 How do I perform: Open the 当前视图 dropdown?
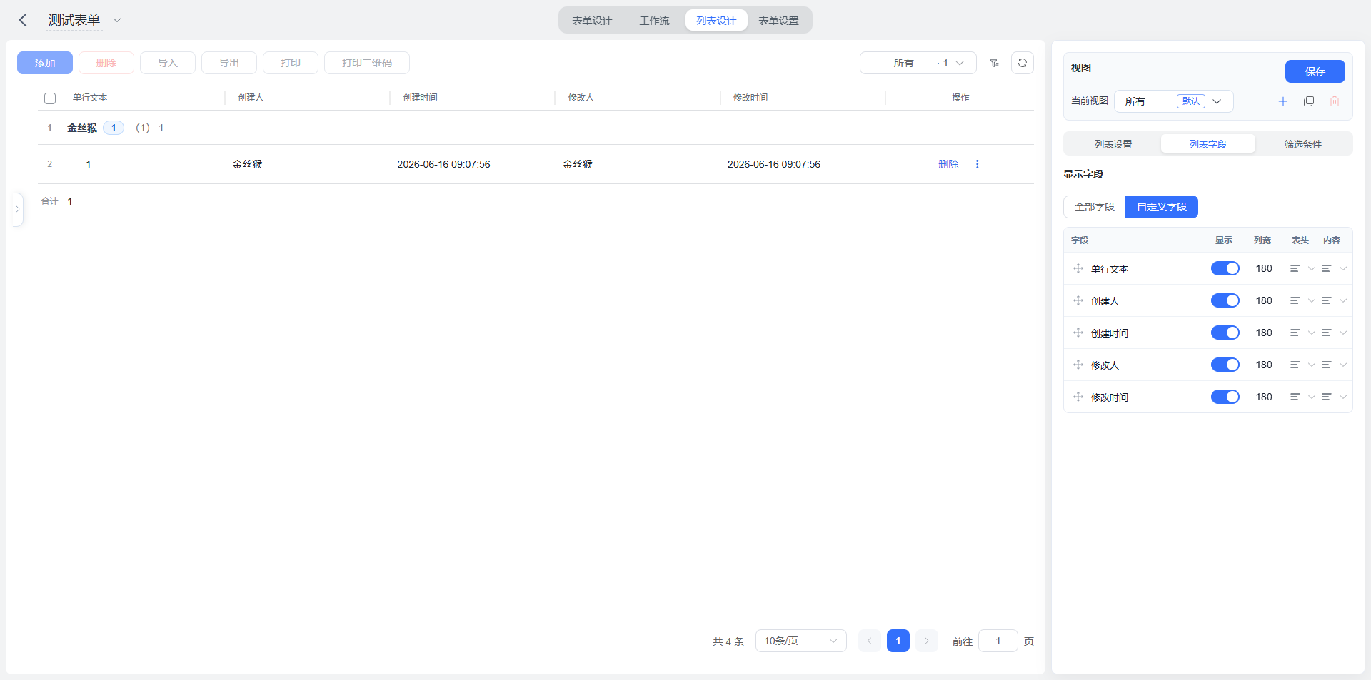[x=1174, y=101]
